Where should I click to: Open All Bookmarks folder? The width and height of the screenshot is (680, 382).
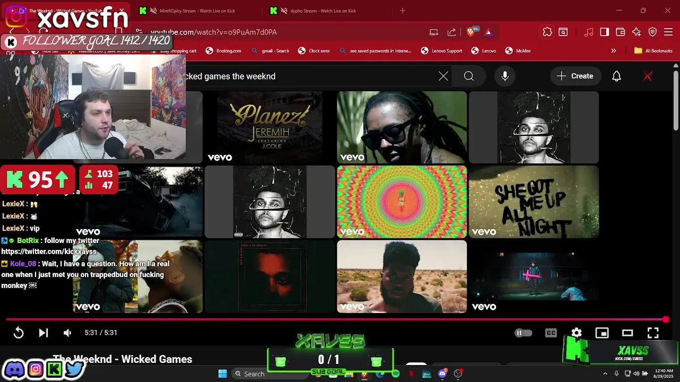pos(653,51)
